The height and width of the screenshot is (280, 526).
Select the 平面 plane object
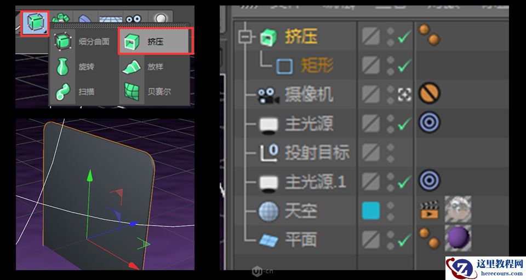point(301,240)
